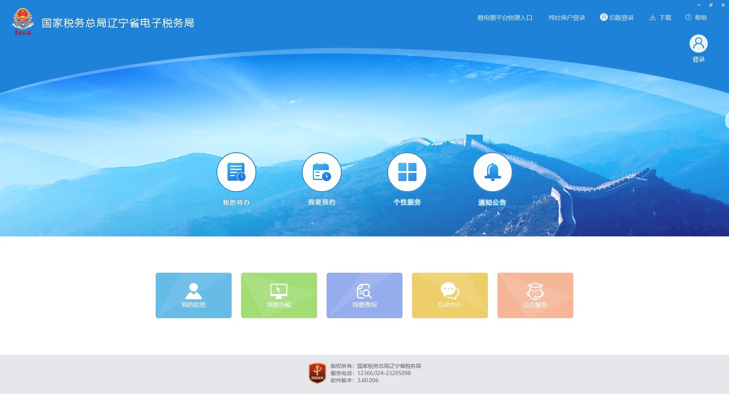Viewport: 729px width, 394px height.
Task: Click the China tax emblem logo
Action: pyautogui.click(x=23, y=22)
